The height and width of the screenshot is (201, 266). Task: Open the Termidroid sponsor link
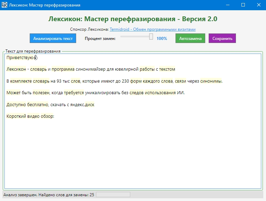tap(153, 30)
